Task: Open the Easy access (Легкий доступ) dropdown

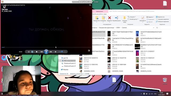Action: point(133,19)
